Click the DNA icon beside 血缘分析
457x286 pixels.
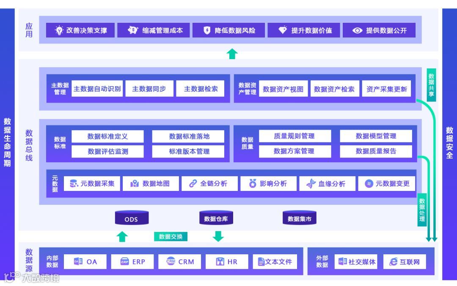coord(311,183)
